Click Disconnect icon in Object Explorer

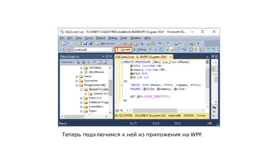[x=84, y=62]
